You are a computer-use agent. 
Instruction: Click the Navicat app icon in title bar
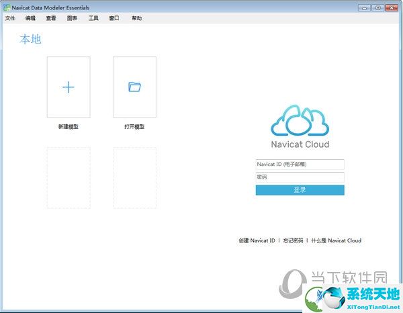[x=6, y=7]
